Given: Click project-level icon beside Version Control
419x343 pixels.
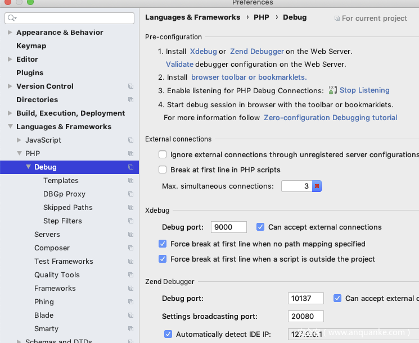Looking at the screenshot, I should [130, 86].
